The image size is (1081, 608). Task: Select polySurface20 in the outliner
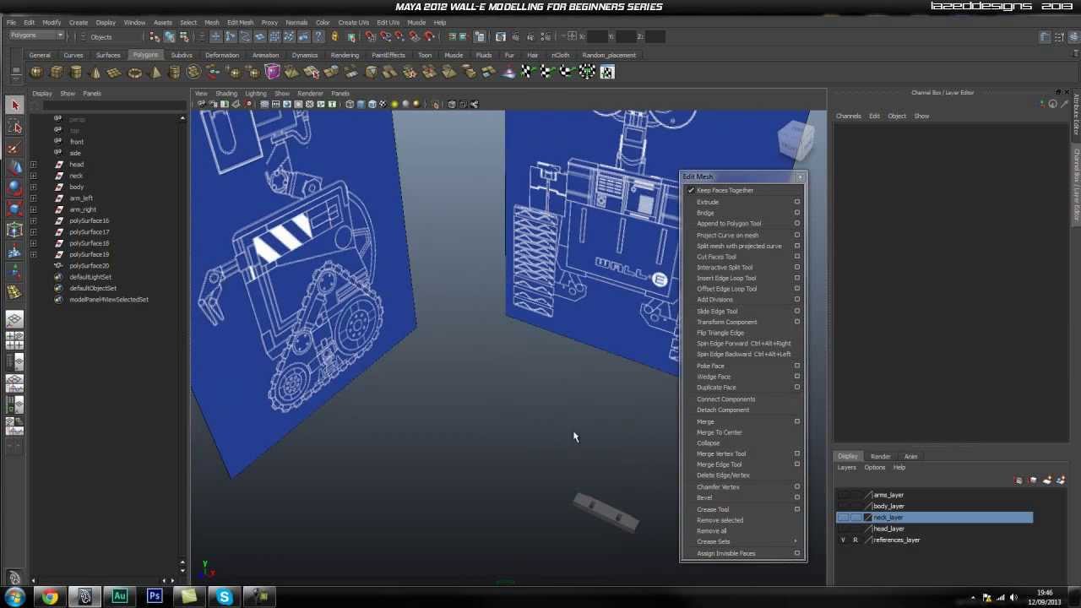pyautogui.click(x=89, y=266)
